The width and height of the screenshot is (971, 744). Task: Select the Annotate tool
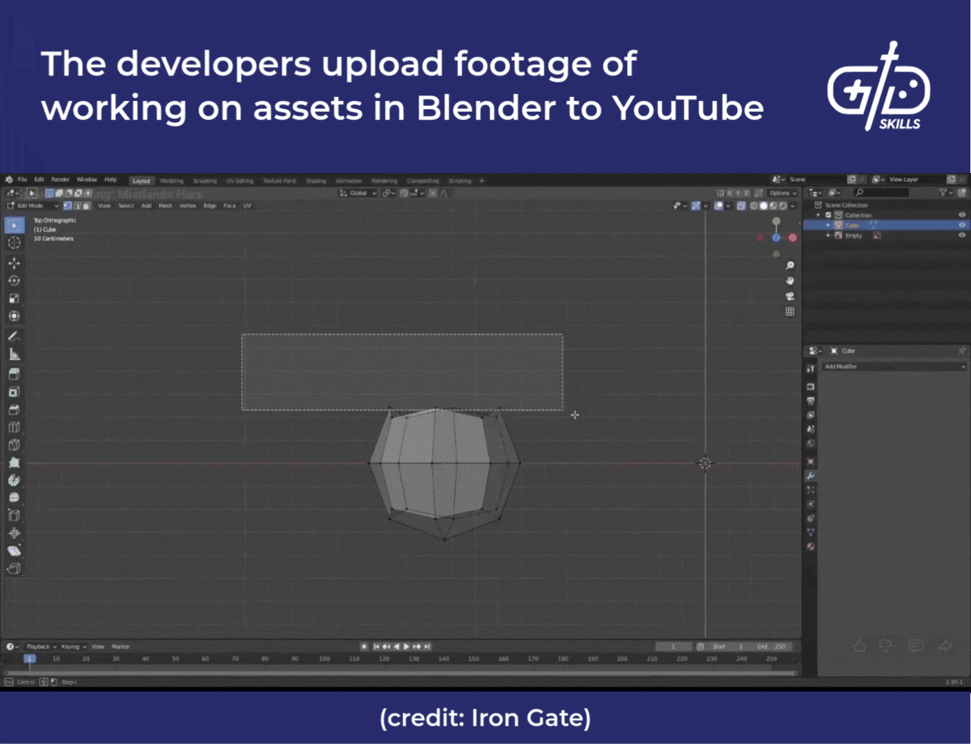[14, 336]
